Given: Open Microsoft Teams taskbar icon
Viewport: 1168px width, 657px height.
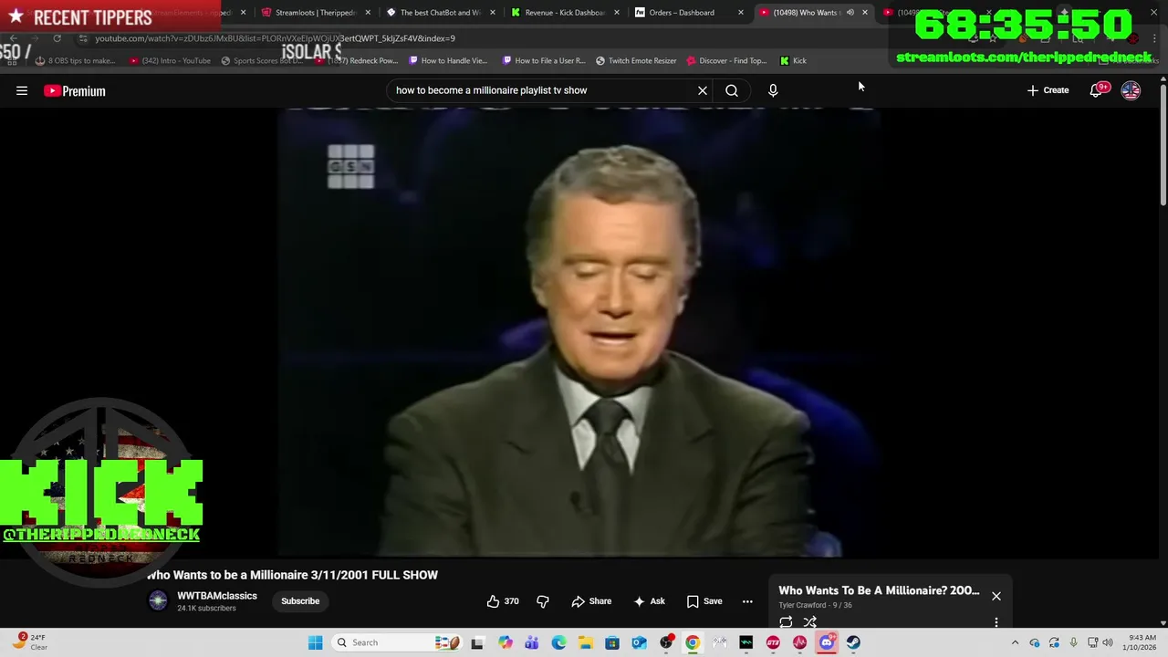Looking at the screenshot, I should coord(531,642).
